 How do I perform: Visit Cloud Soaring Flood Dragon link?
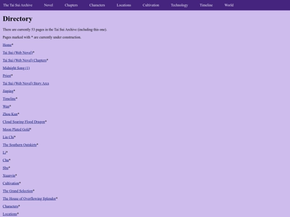point(24,122)
